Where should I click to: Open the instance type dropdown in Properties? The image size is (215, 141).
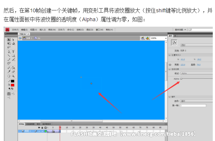tap(197, 45)
